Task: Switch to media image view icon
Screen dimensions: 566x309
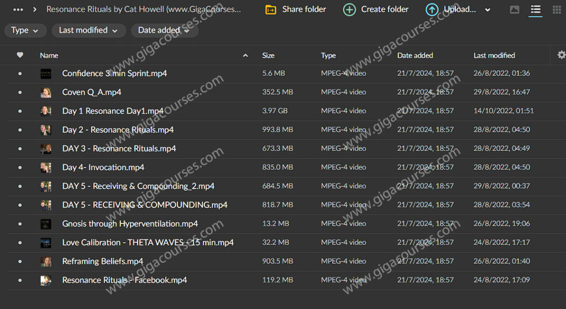Action: pyautogui.click(x=515, y=9)
